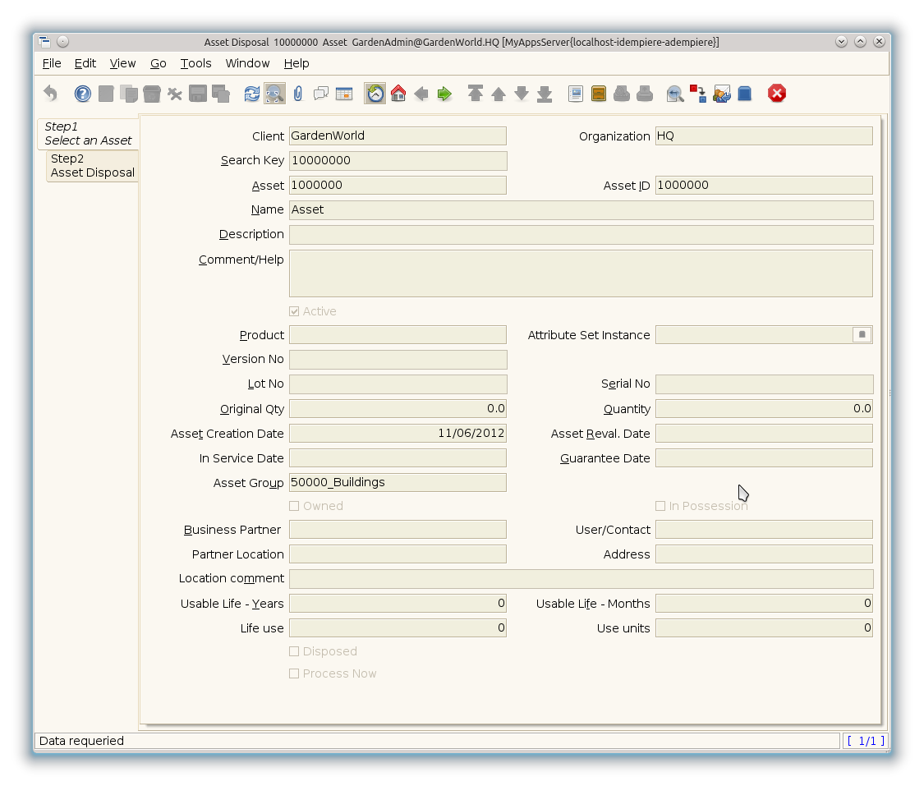Viewport: 924px width, 786px height.
Task: Expand the Asset Group selection field
Action: [398, 482]
